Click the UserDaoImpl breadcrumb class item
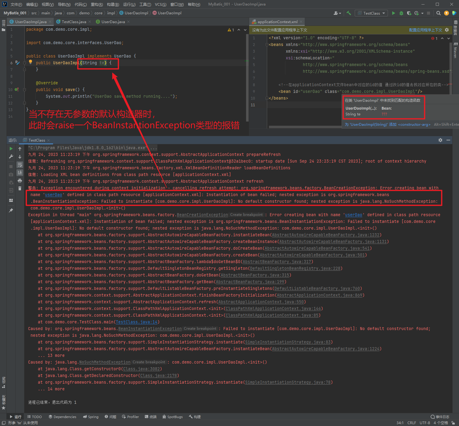The width and height of the screenshot is (459, 426). point(134,13)
